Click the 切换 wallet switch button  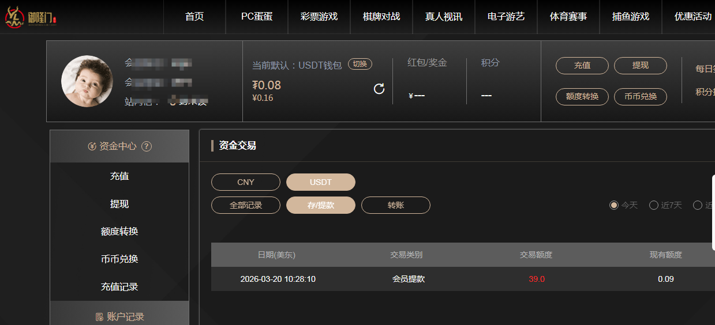click(360, 64)
